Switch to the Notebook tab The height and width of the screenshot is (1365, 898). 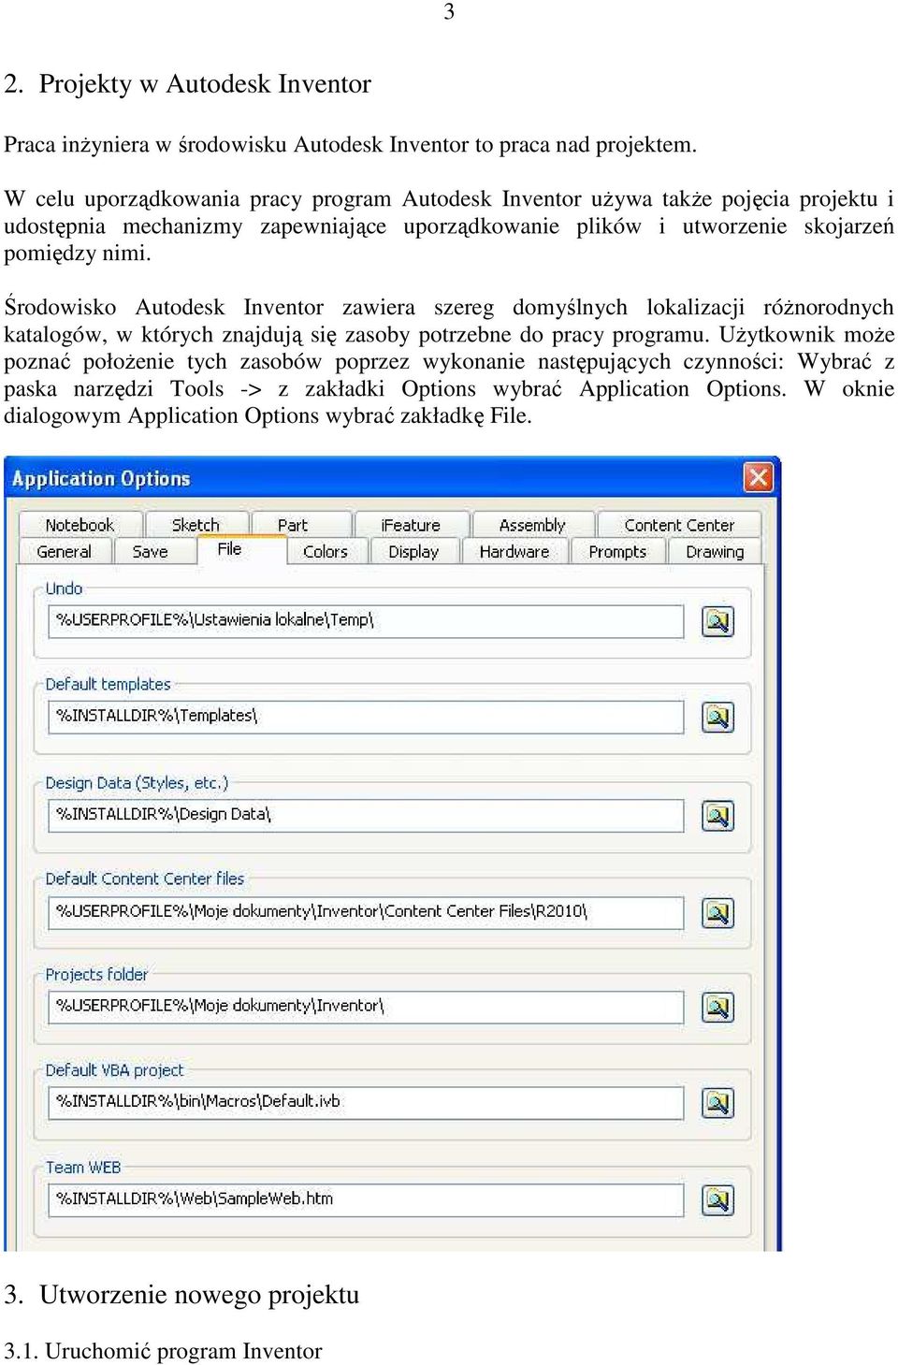coord(80,525)
